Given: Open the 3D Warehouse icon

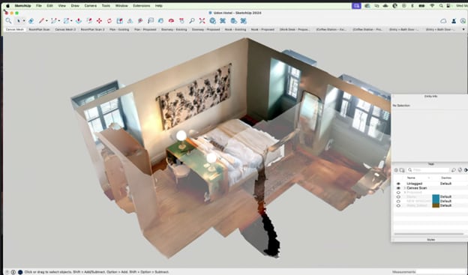Looking at the screenshot, I should tap(212, 20).
